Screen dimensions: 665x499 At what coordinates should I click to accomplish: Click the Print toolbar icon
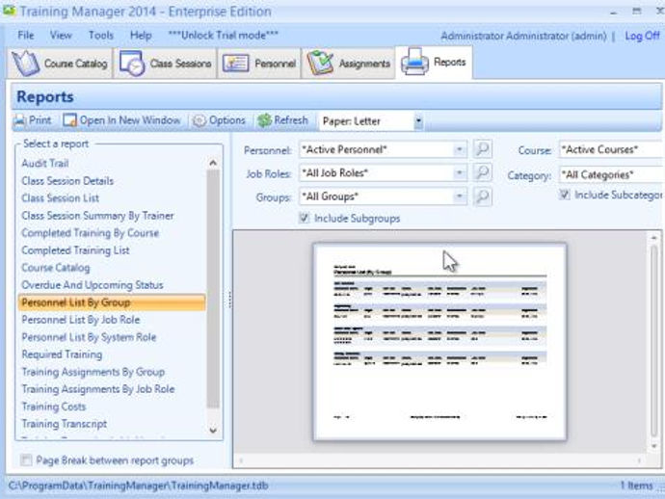click(x=19, y=120)
